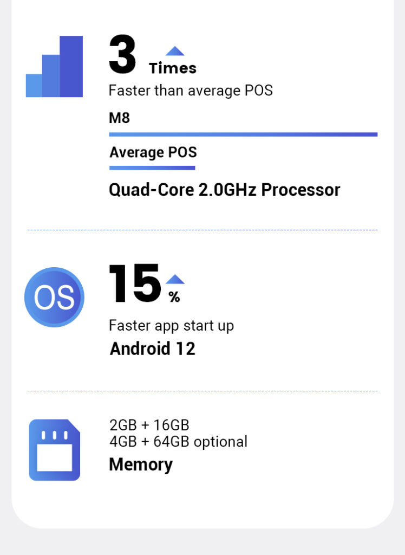The height and width of the screenshot is (555, 405).
Task: Click the memory card icon
Action: coord(54,450)
